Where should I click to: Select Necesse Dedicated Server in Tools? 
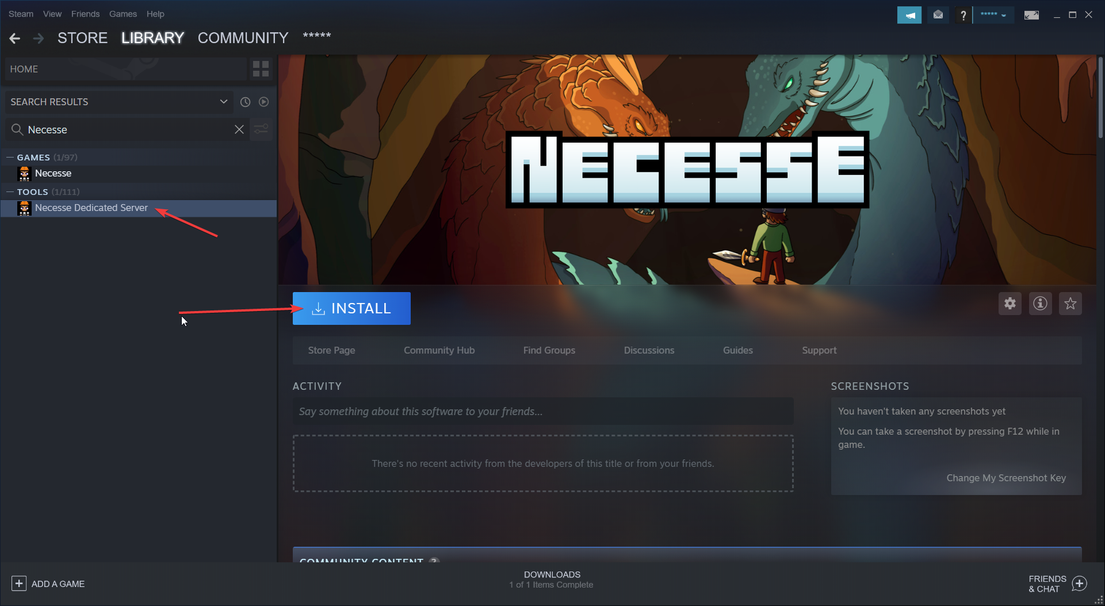pyautogui.click(x=139, y=208)
